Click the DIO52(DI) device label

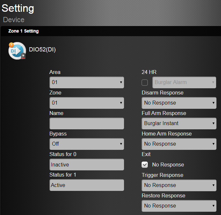pos(42,50)
